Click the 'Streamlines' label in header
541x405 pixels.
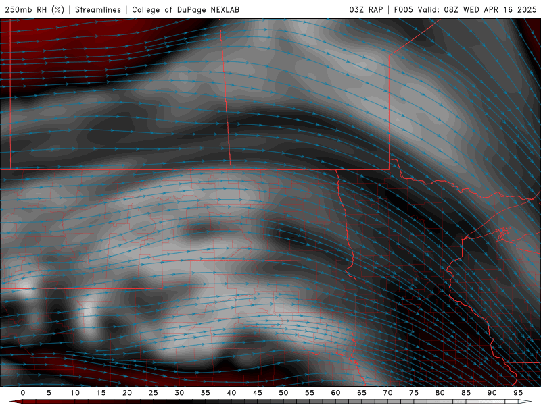click(98, 9)
